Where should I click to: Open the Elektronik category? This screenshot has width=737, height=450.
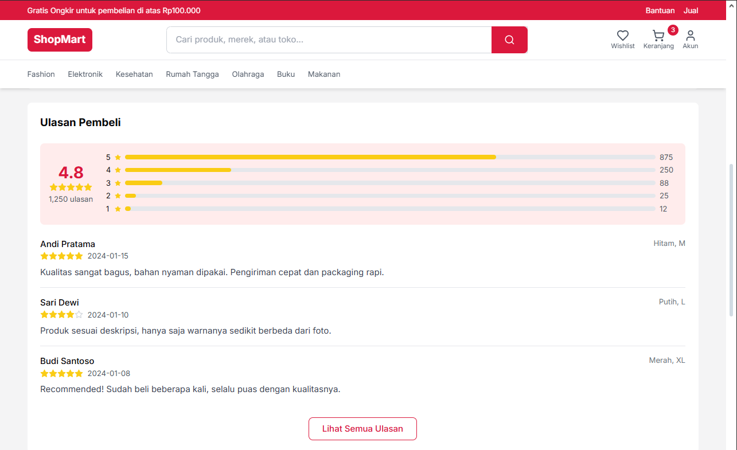(85, 74)
